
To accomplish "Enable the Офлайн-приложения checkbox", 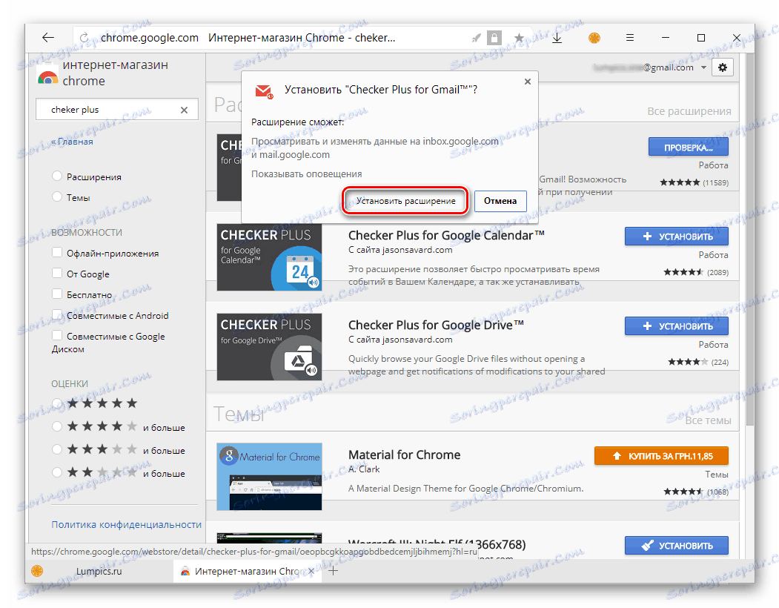I will coord(57,253).
